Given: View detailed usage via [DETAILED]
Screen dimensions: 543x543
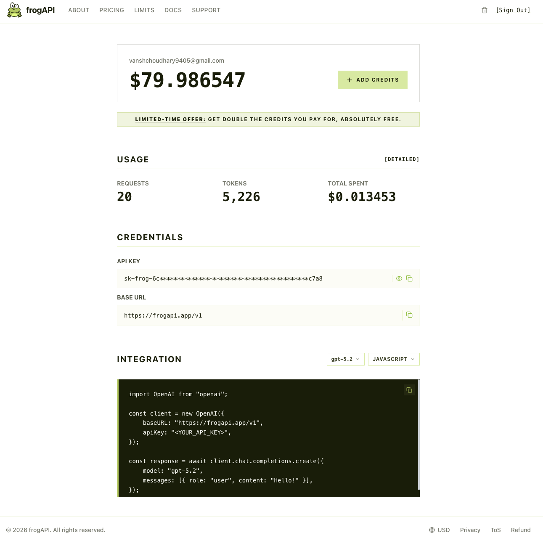Looking at the screenshot, I should (402, 159).
